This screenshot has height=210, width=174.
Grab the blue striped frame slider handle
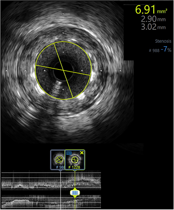pyautogui.click(x=75, y=193)
